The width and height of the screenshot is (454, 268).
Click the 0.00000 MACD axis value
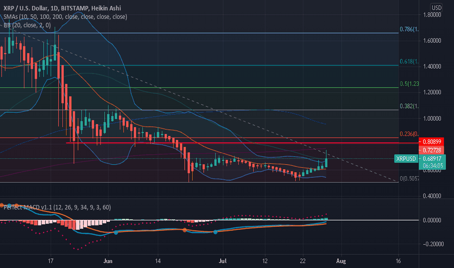(432, 220)
